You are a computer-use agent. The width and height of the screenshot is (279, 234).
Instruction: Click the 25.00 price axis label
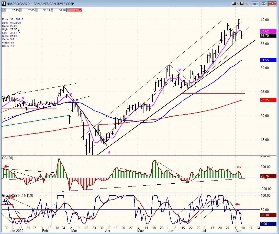click(265, 92)
